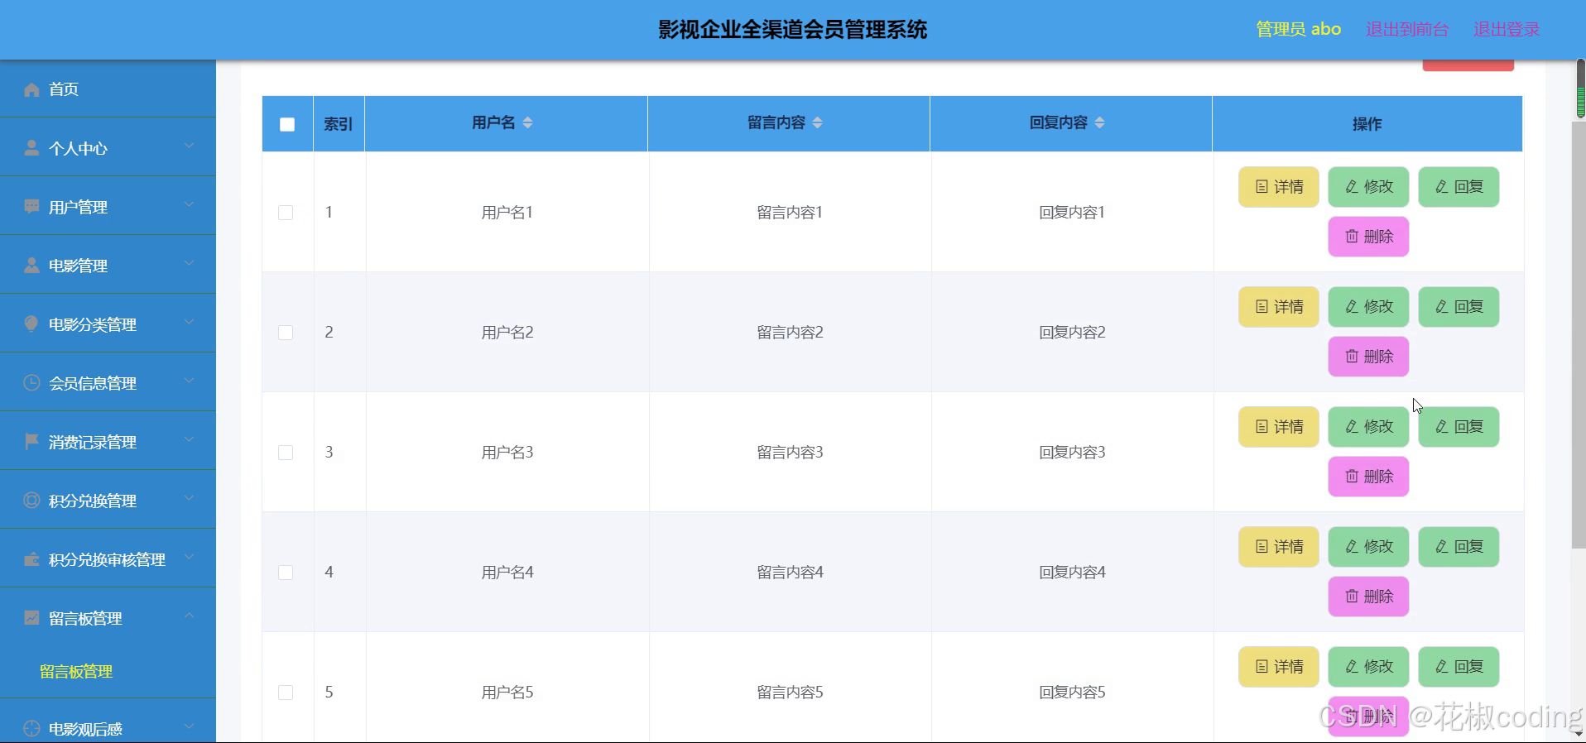This screenshot has height=743, width=1586.
Task: Click 回复 for row 用户名3
Action: (x=1459, y=427)
